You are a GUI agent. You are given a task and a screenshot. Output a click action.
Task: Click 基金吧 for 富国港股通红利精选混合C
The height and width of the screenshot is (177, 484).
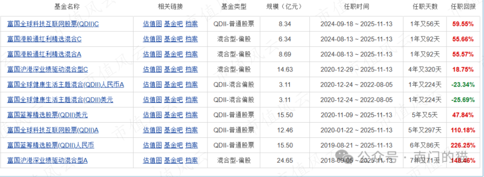(174, 39)
